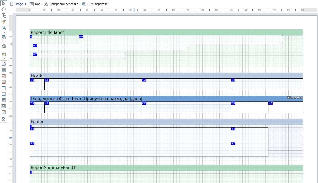Activate the Hand pan tool
Screen dimensions: 318x183
pyautogui.click(x=4, y=9)
